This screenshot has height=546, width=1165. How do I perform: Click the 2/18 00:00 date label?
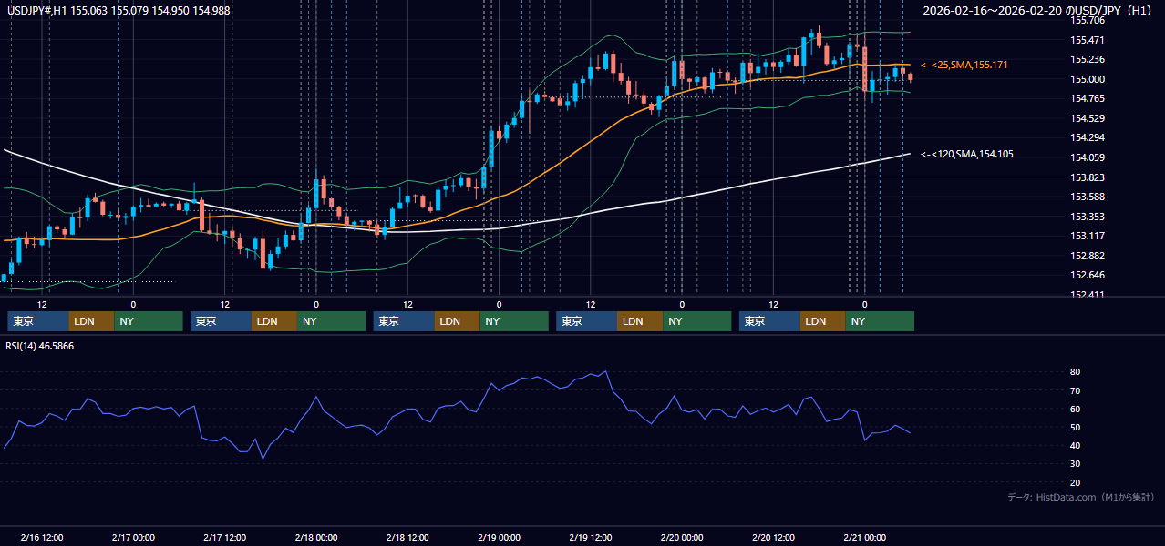point(316,537)
